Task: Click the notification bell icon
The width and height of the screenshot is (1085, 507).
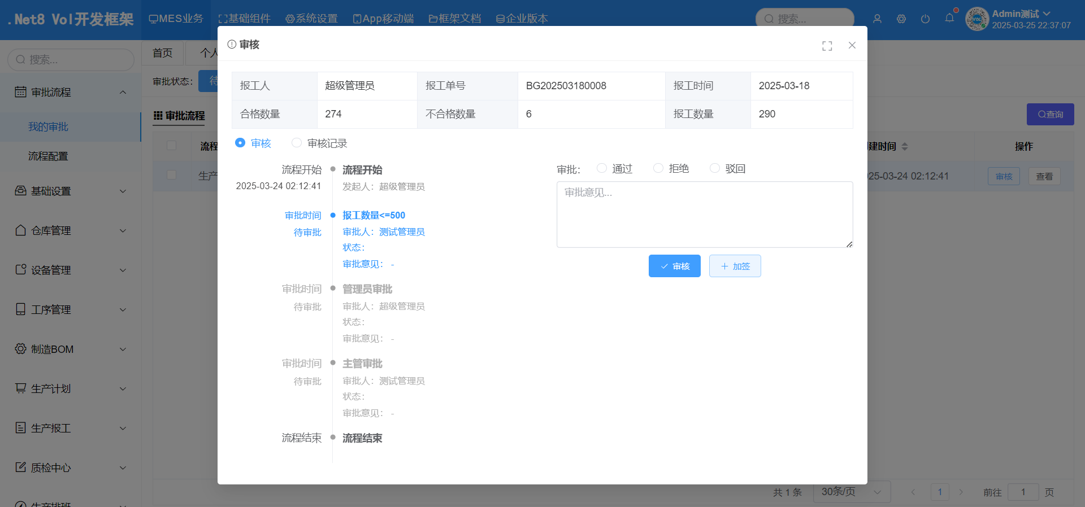Action: (x=949, y=18)
